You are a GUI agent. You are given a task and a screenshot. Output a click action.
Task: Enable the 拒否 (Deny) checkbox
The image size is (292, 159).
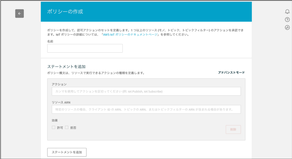click(x=67, y=127)
